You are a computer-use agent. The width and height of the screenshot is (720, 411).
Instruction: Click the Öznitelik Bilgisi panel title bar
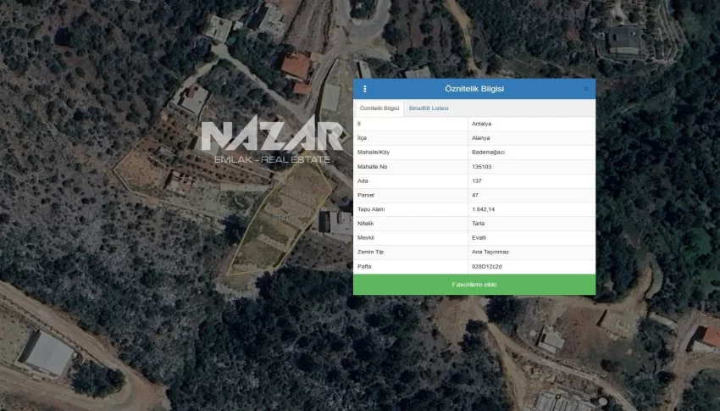(x=474, y=89)
